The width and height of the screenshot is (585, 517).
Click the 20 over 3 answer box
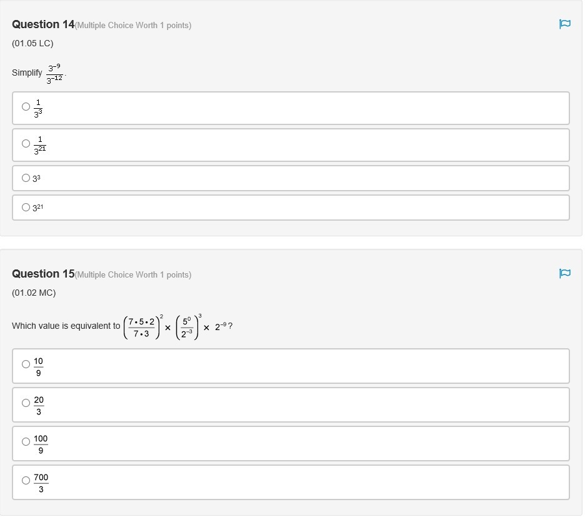(291, 405)
